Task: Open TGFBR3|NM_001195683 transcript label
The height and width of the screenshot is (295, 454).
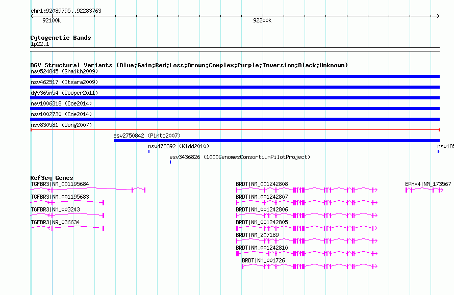Action: click(60, 197)
